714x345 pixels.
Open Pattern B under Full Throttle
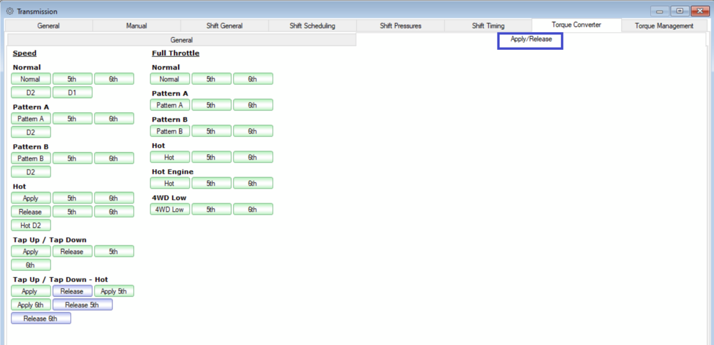point(170,131)
